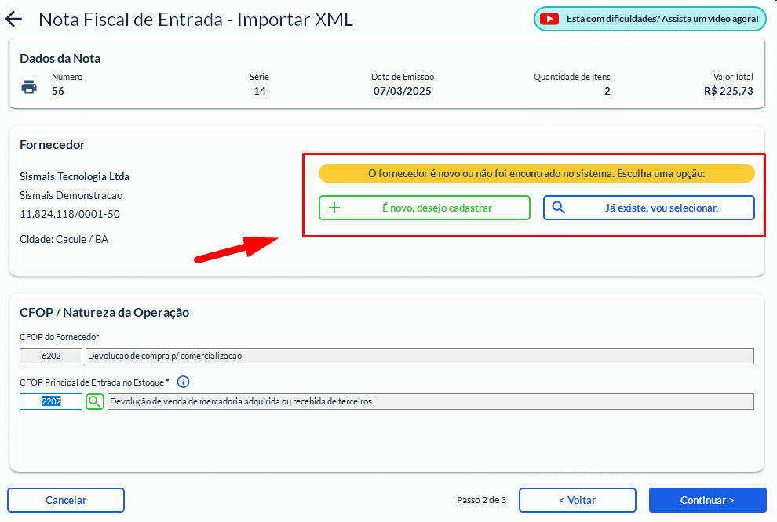This screenshot has height=522, width=777.
Task: Choose 'Já existe, vou selecionar.' option
Action: pyautogui.click(x=648, y=208)
